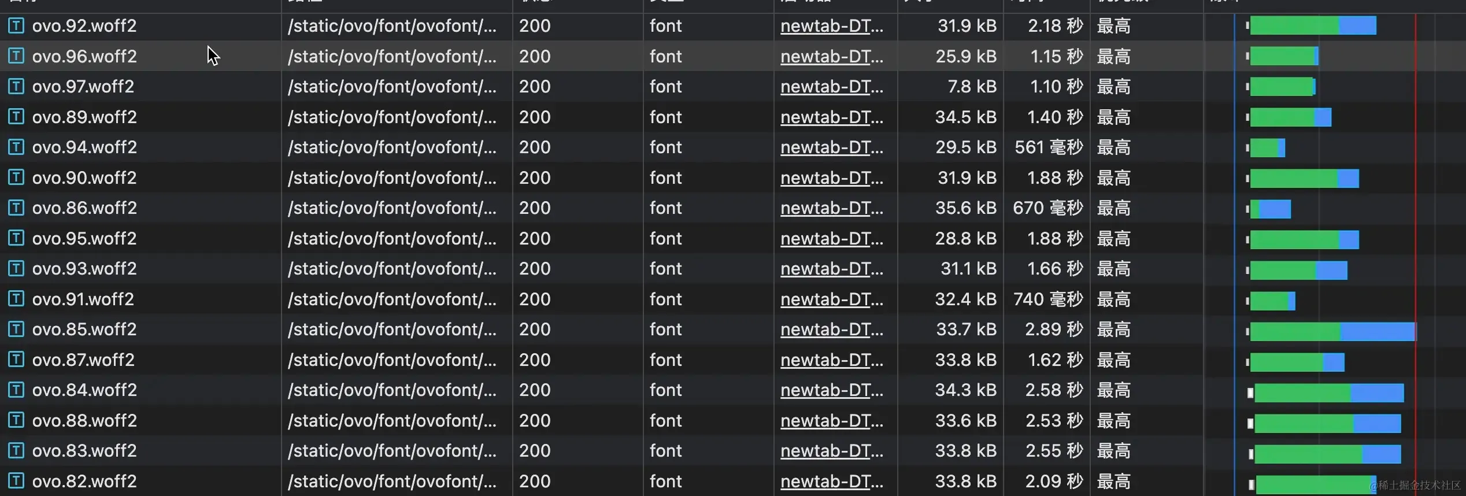
Task: Click the font icon beside ovo.89.woff2
Action: (x=16, y=117)
